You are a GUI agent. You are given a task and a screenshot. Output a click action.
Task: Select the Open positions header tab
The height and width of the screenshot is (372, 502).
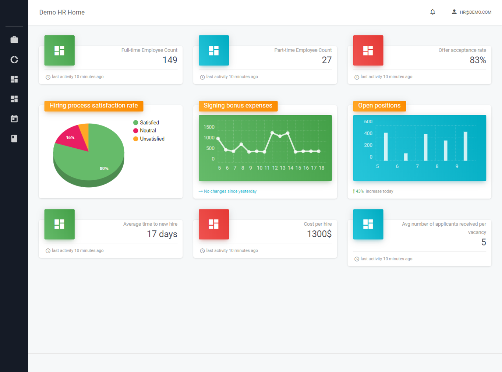[379, 106]
